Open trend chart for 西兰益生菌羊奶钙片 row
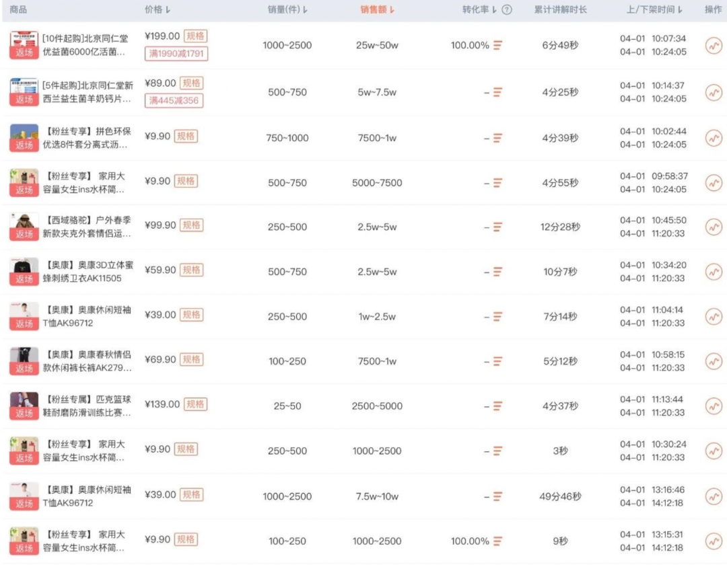Screen dimensions: 727x565 714,92
